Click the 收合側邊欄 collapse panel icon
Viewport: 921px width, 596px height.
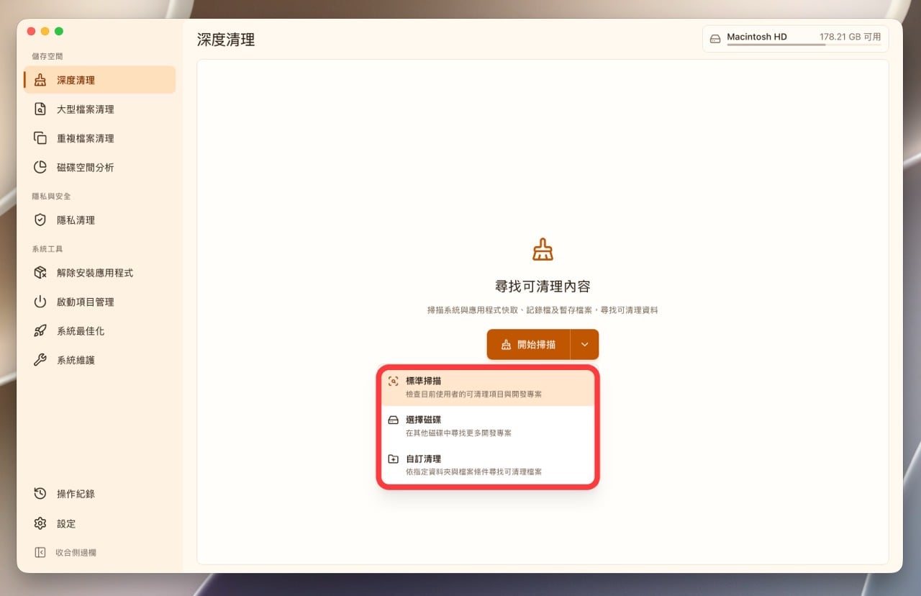[40, 553]
